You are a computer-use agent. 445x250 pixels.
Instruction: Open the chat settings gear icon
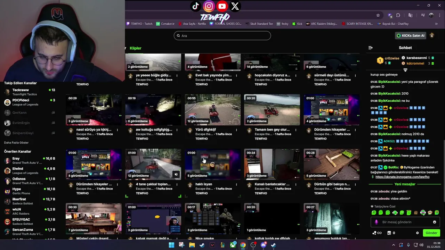(417, 233)
